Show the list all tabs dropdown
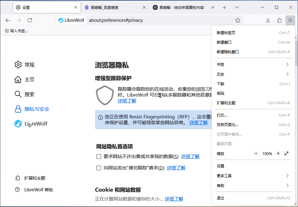 pos(236,7)
